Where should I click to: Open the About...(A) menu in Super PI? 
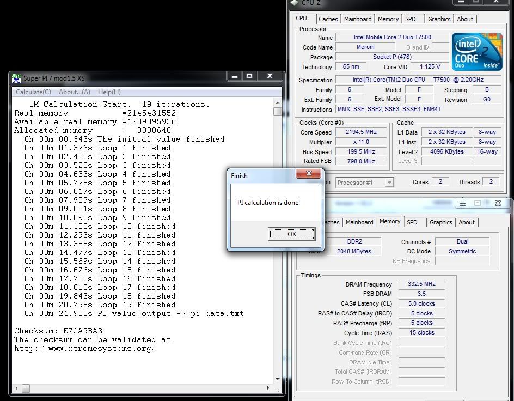pos(75,92)
